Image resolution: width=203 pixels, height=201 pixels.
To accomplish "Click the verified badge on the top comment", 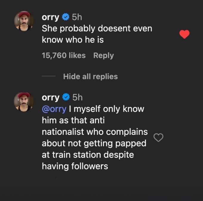I will point(65,17).
